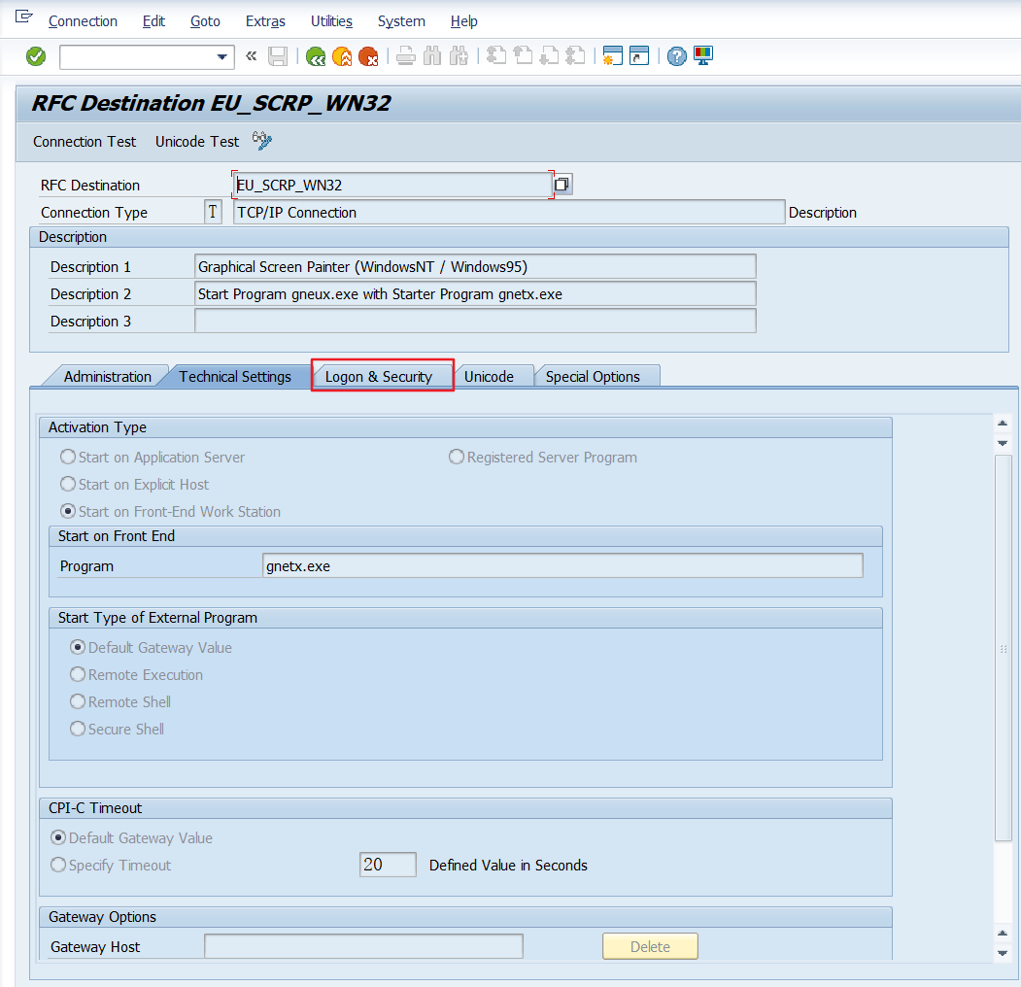
Task: Choose Remote Execution as start type
Action: point(77,674)
